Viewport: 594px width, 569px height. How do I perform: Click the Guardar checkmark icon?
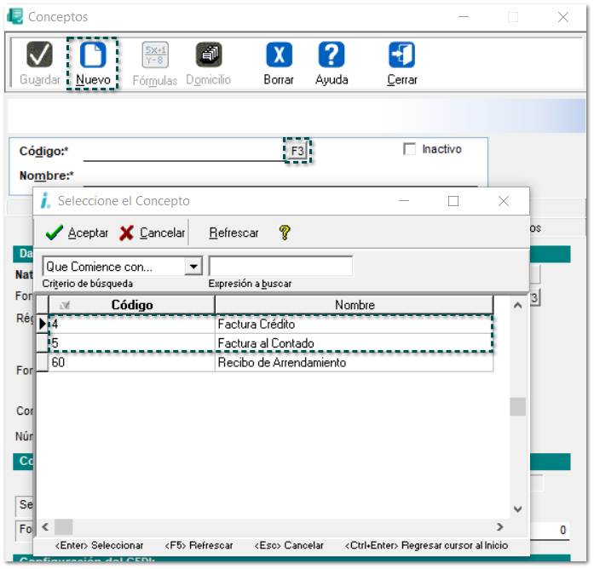coord(39,55)
